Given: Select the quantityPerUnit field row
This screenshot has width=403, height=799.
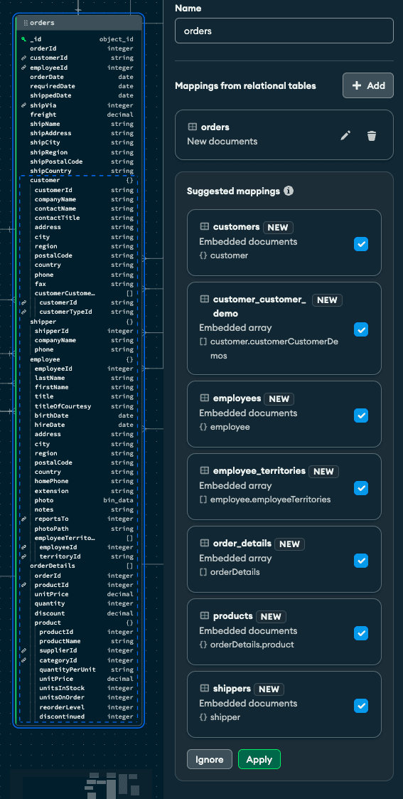Looking at the screenshot, I should tap(79, 670).
